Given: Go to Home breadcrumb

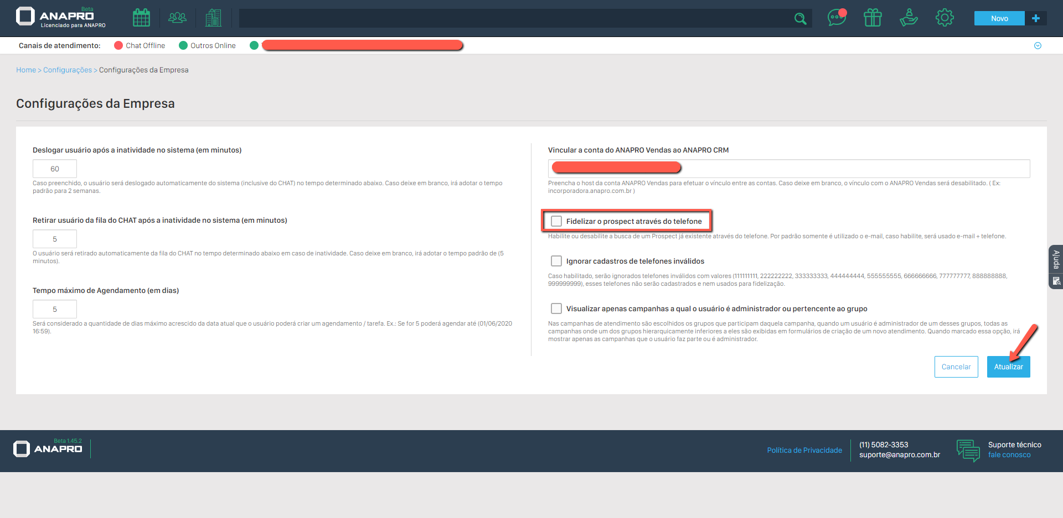Looking at the screenshot, I should [25, 70].
